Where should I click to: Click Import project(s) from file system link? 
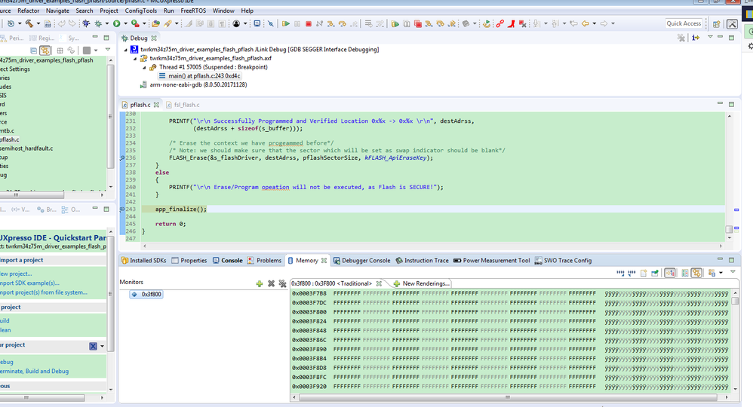tap(44, 292)
